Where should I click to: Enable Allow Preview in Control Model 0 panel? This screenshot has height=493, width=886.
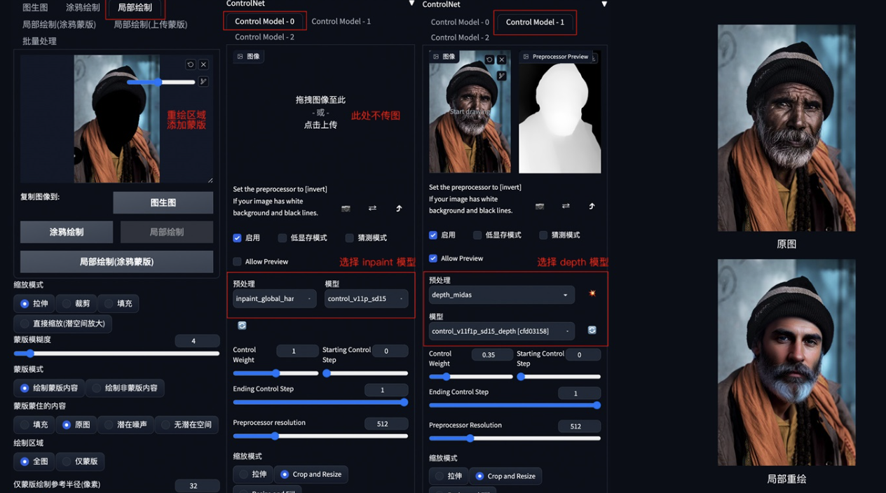(x=238, y=262)
